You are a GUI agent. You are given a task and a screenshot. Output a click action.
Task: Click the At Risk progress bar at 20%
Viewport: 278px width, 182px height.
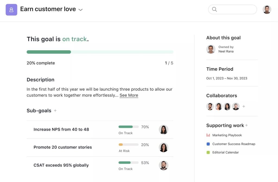coord(128,145)
